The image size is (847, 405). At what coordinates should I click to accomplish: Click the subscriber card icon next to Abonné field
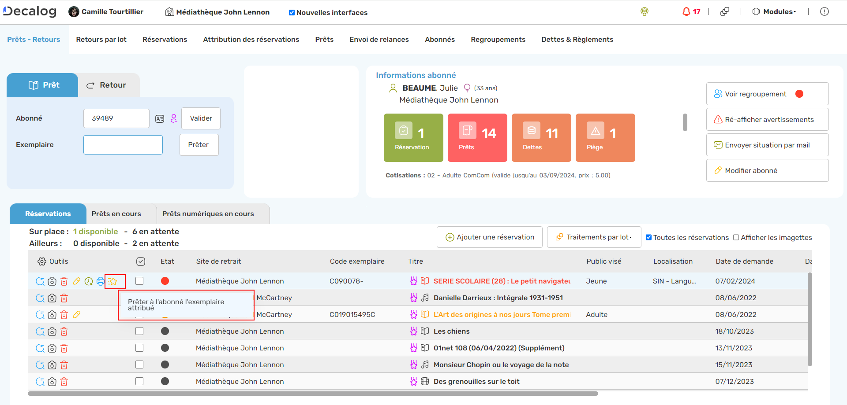tap(160, 119)
